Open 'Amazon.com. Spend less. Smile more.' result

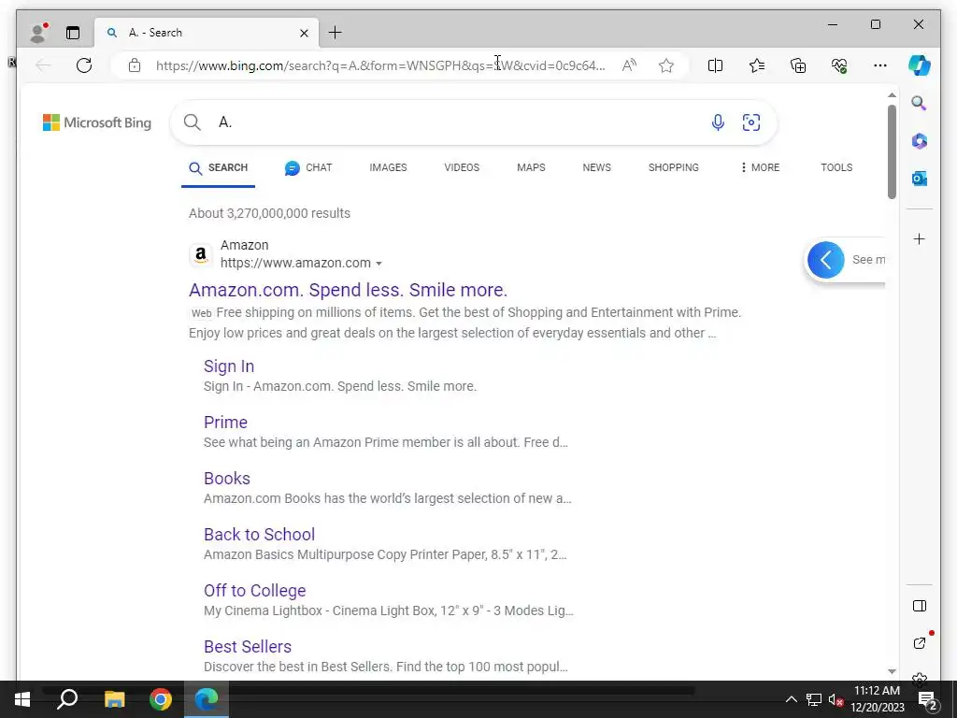[348, 290]
